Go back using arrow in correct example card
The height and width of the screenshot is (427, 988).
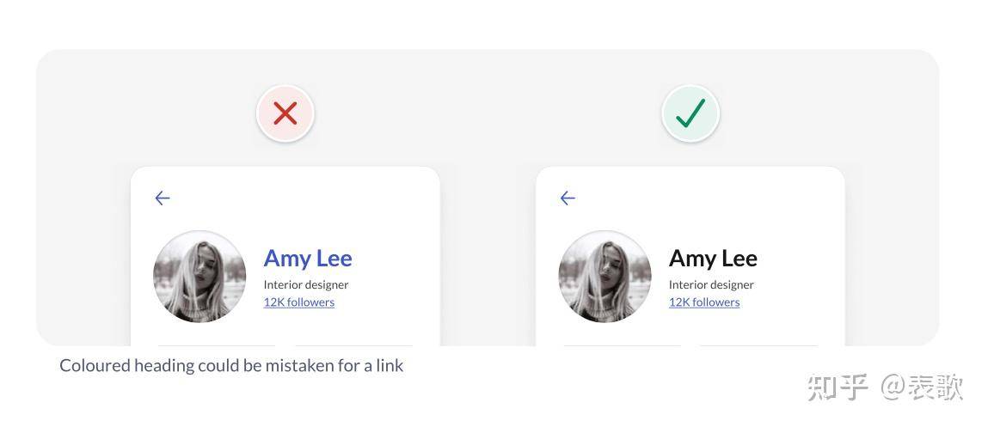(568, 198)
